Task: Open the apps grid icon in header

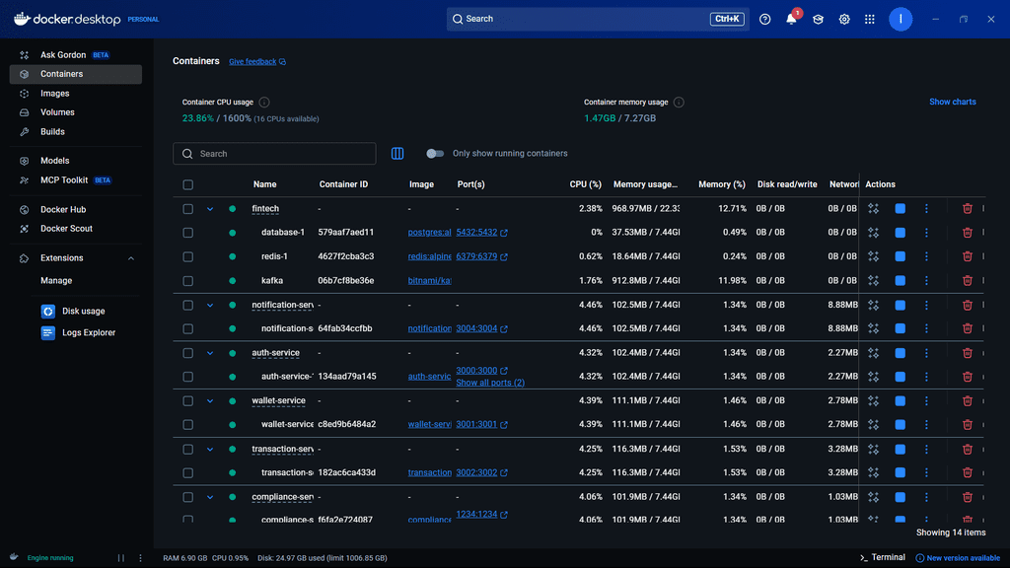Action: tap(870, 20)
